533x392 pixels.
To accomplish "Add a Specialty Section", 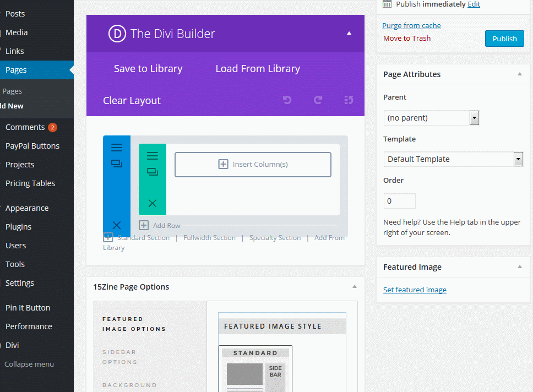I will (x=275, y=238).
